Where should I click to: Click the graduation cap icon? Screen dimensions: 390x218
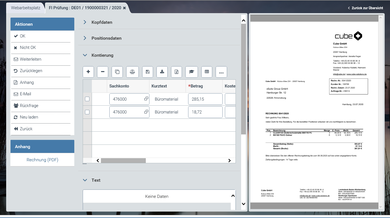pyautogui.click(x=191, y=72)
